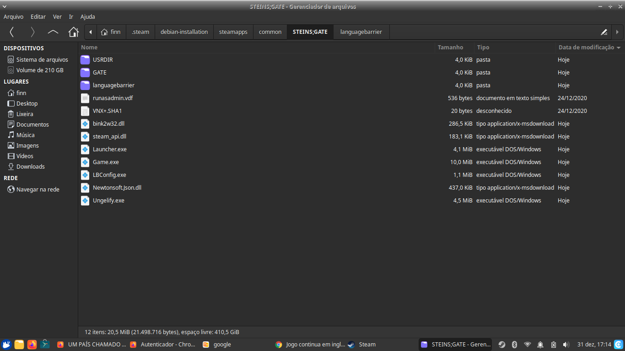This screenshot has height=351, width=625.
Task: Select the languagebarrier folder icon in list
Action: coord(85,85)
